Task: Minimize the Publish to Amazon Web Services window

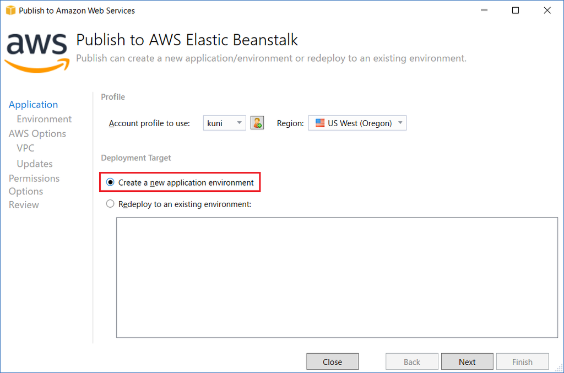Action: tap(484, 10)
